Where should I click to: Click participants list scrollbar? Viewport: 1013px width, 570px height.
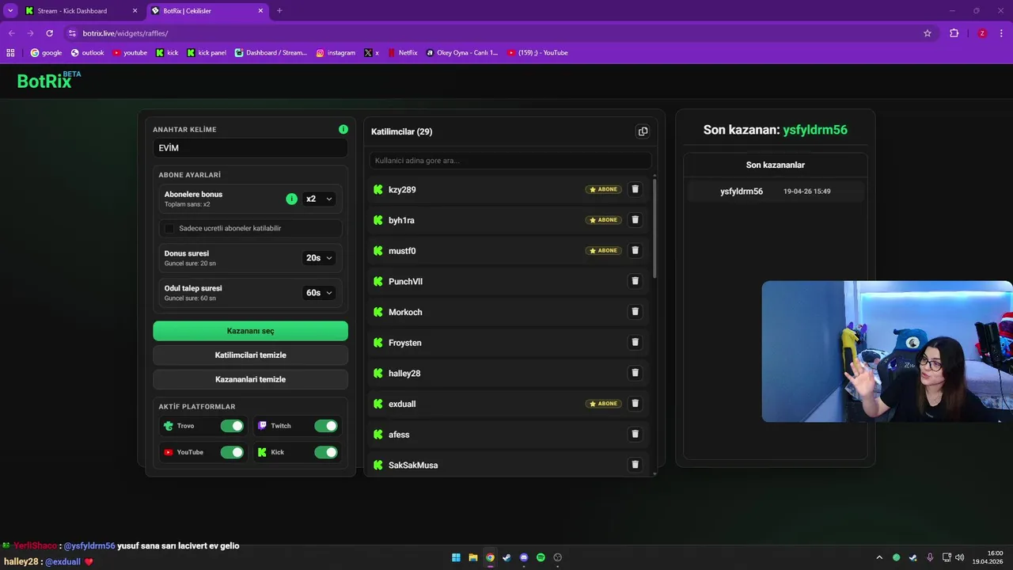[x=654, y=230]
